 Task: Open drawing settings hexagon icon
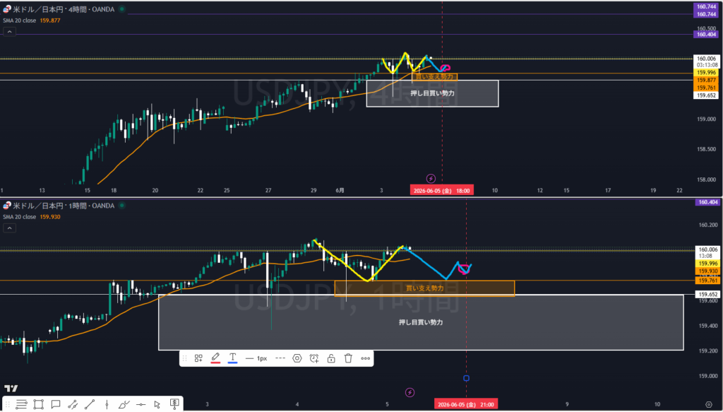(297, 358)
